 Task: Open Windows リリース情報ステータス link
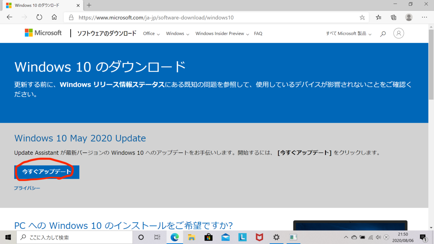pyautogui.click(x=112, y=85)
